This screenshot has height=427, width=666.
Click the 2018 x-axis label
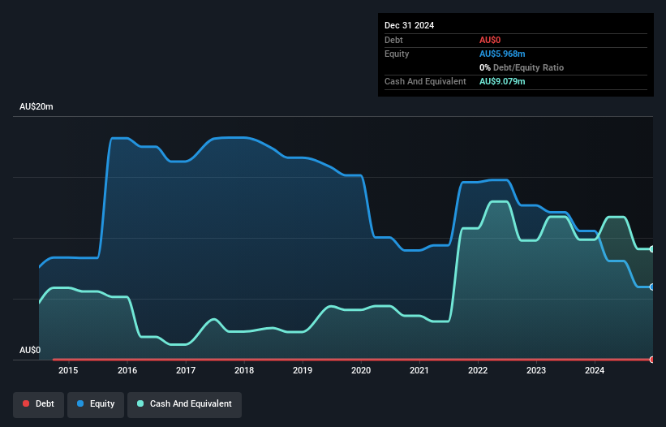[x=244, y=370]
